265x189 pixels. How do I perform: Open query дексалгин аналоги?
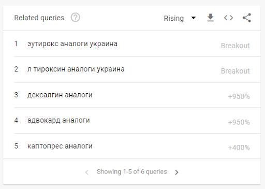[60, 95]
